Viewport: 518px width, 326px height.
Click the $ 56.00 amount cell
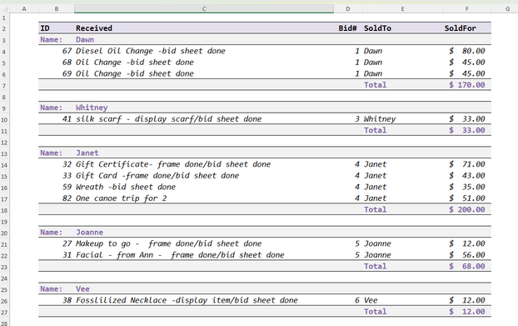click(466, 255)
